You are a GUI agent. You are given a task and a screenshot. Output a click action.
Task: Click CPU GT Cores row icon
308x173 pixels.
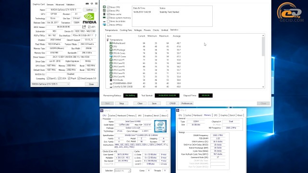(111, 57)
